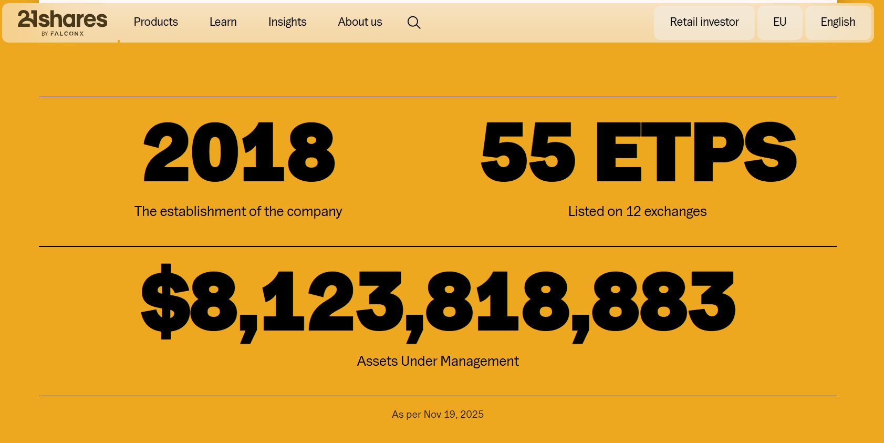Select the Assets Under Management label
Viewport: 884px width, 443px height.
pos(438,361)
